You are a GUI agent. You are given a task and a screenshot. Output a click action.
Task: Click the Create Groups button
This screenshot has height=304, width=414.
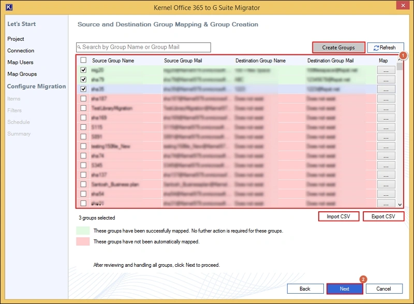coord(338,48)
